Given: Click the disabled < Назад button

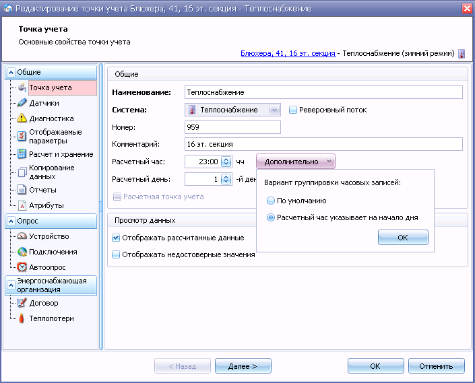Looking at the screenshot, I should click(x=183, y=366).
